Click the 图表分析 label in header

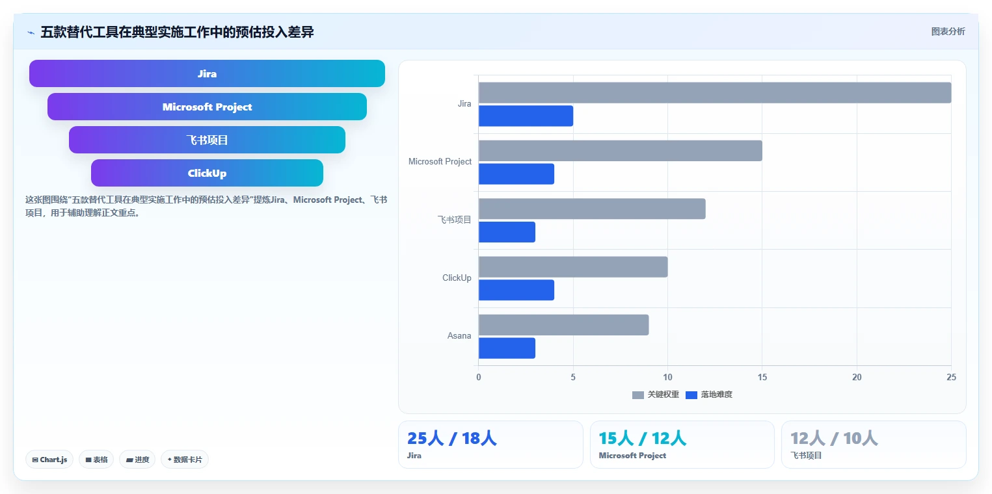948,31
